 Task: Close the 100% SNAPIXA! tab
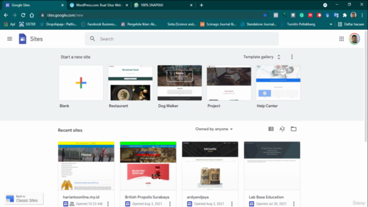(191, 5)
